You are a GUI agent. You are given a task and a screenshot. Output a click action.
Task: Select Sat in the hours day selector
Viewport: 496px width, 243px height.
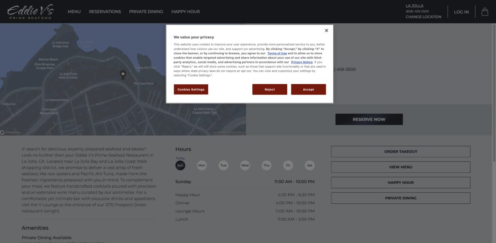[310, 165]
